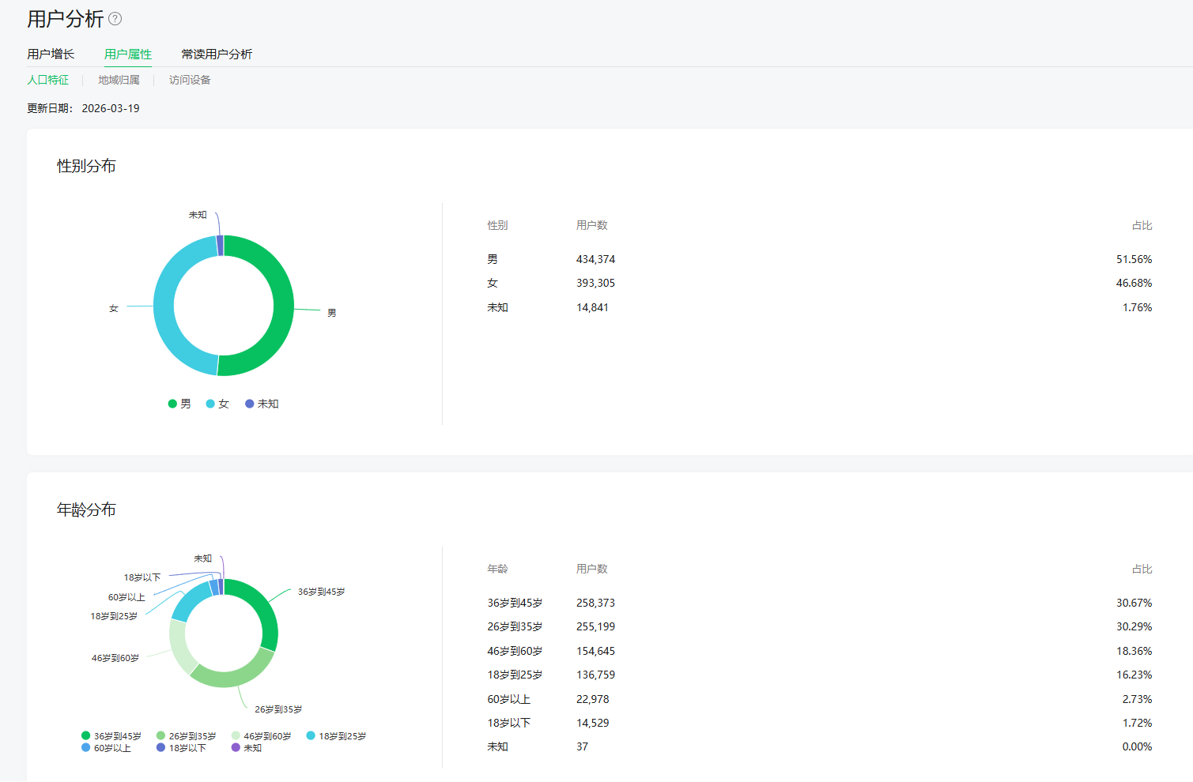Toggle the 18岁到25岁 legend entry
The height and width of the screenshot is (782, 1193).
(337, 736)
